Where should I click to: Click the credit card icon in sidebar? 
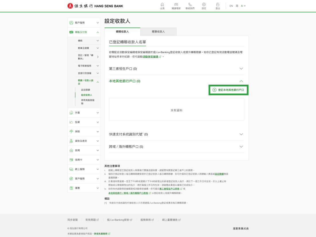tap(71, 160)
